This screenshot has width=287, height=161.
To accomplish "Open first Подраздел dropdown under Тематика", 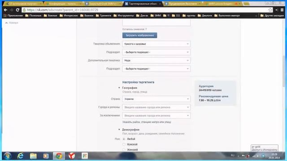I will [157, 52].
